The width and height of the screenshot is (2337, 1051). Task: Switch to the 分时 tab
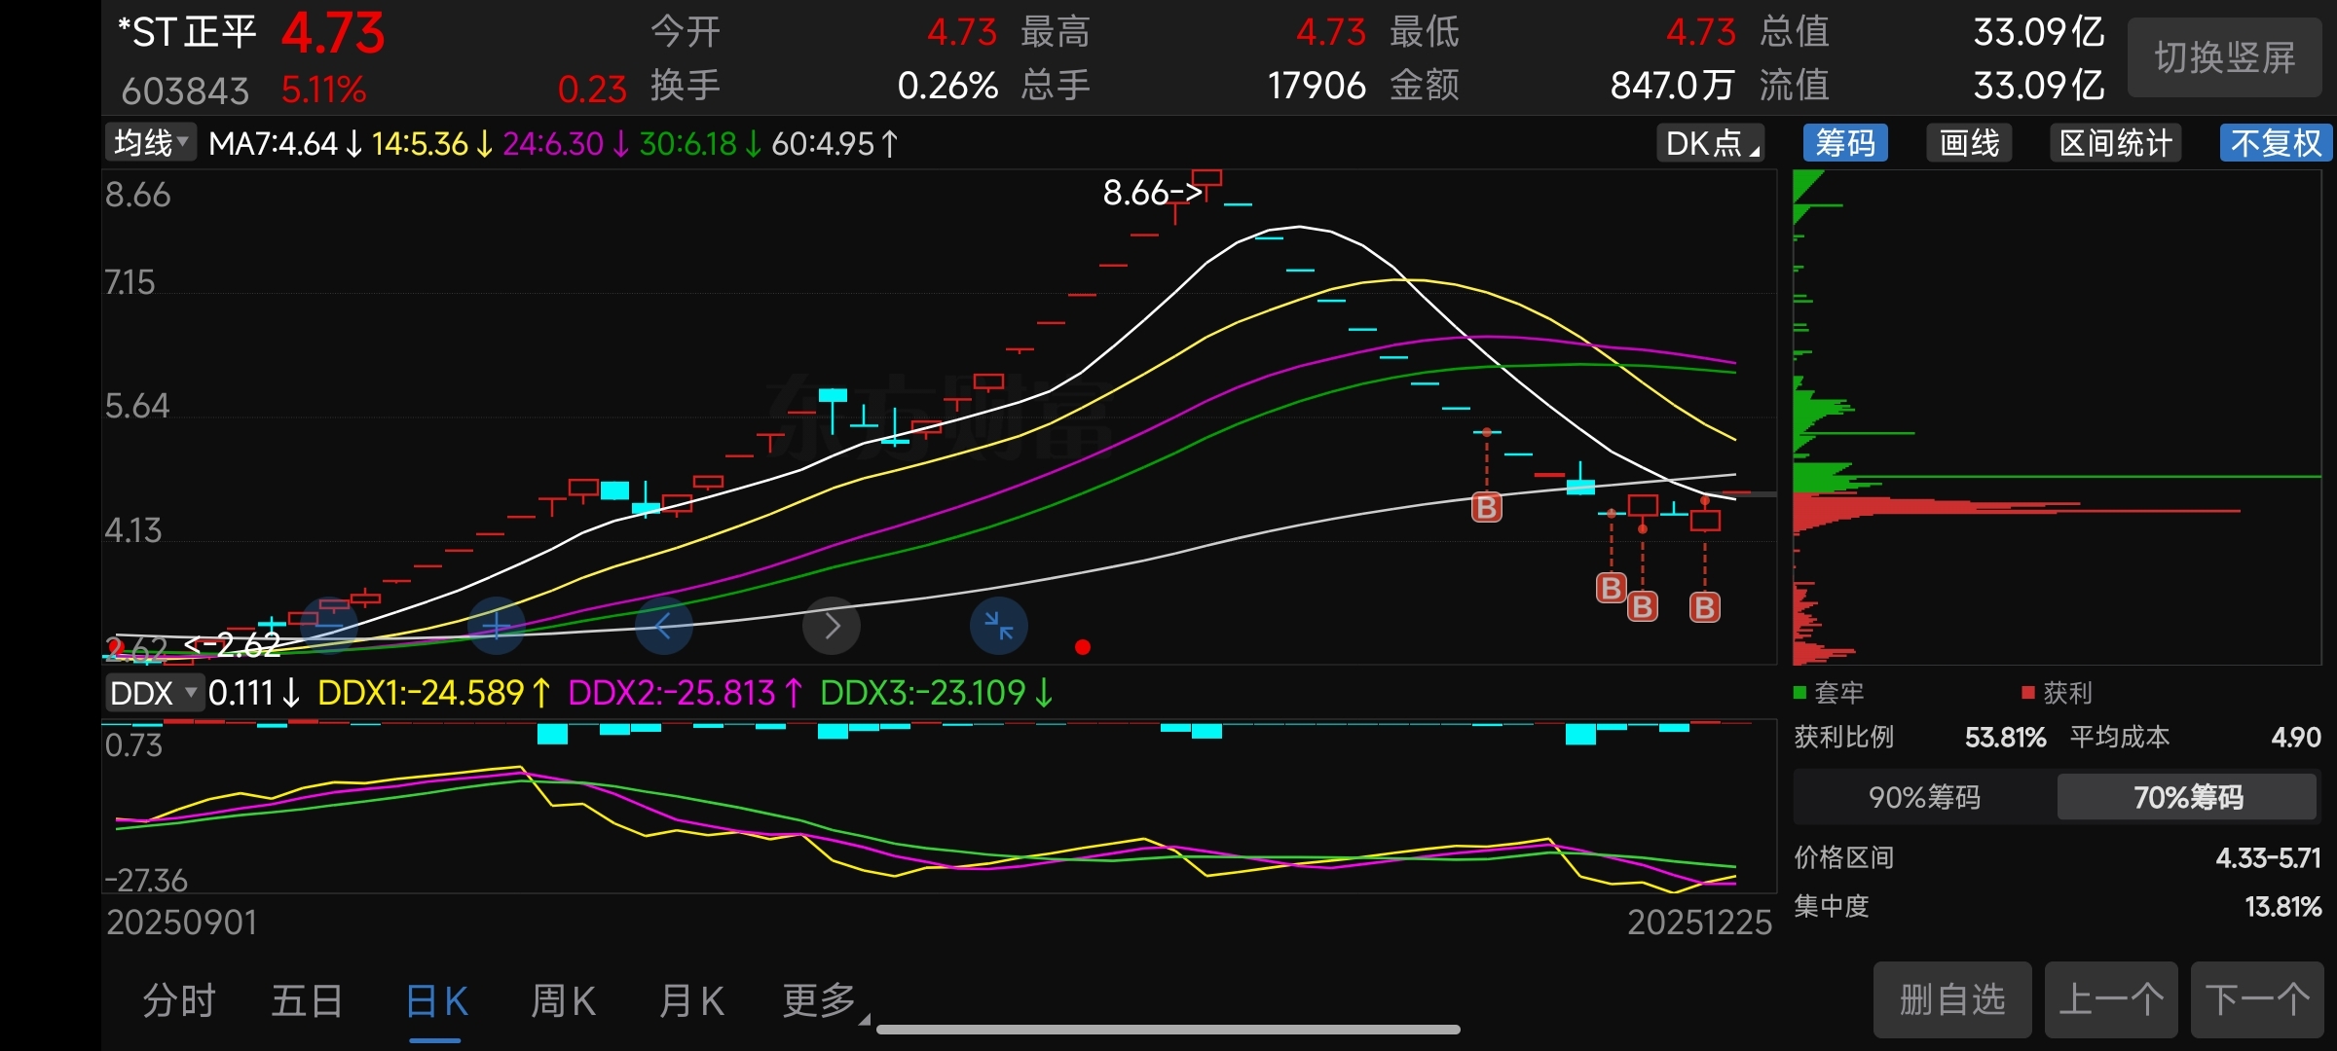coord(179,1000)
